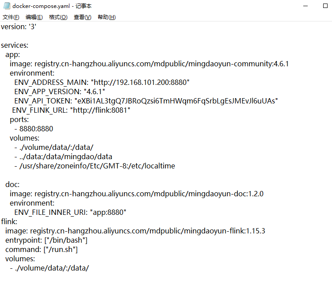Click the ENV_API_TOKEN line
This screenshot has width=332, height=290.
pos(146,101)
